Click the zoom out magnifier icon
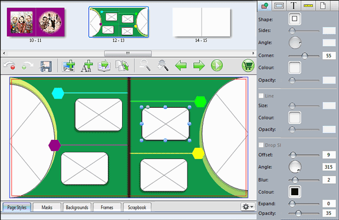The height and width of the screenshot is (220, 339). pos(145,65)
